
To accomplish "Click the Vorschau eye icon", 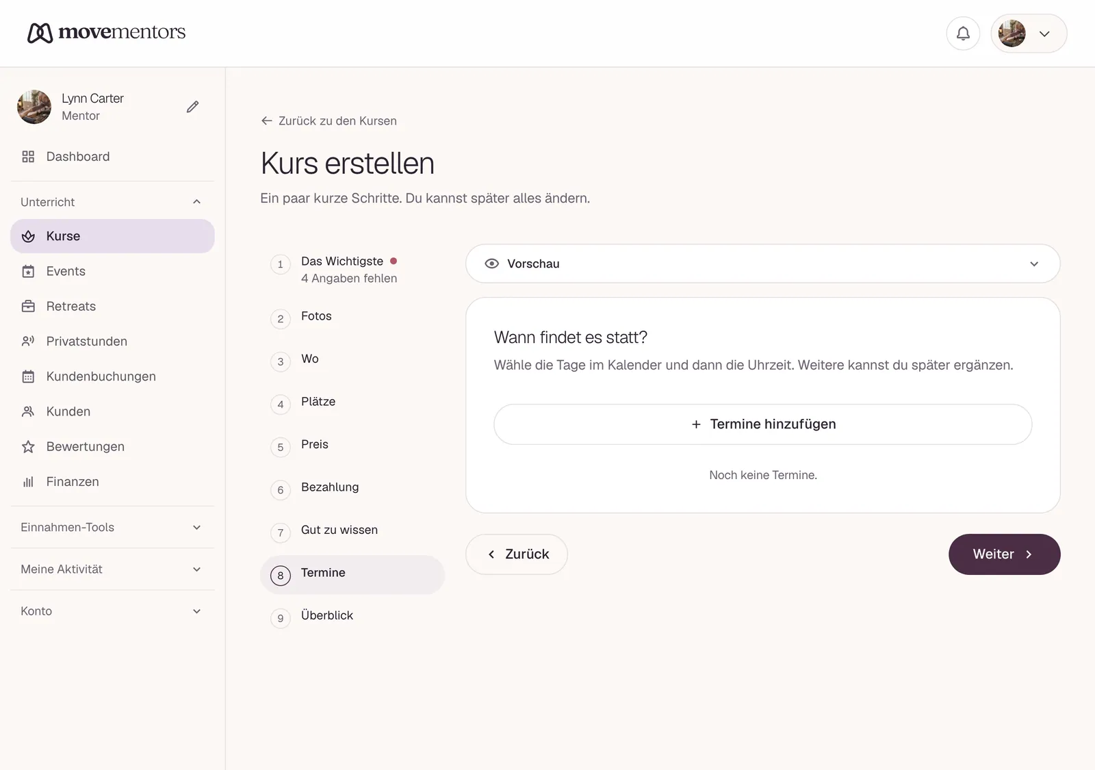I will point(491,264).
